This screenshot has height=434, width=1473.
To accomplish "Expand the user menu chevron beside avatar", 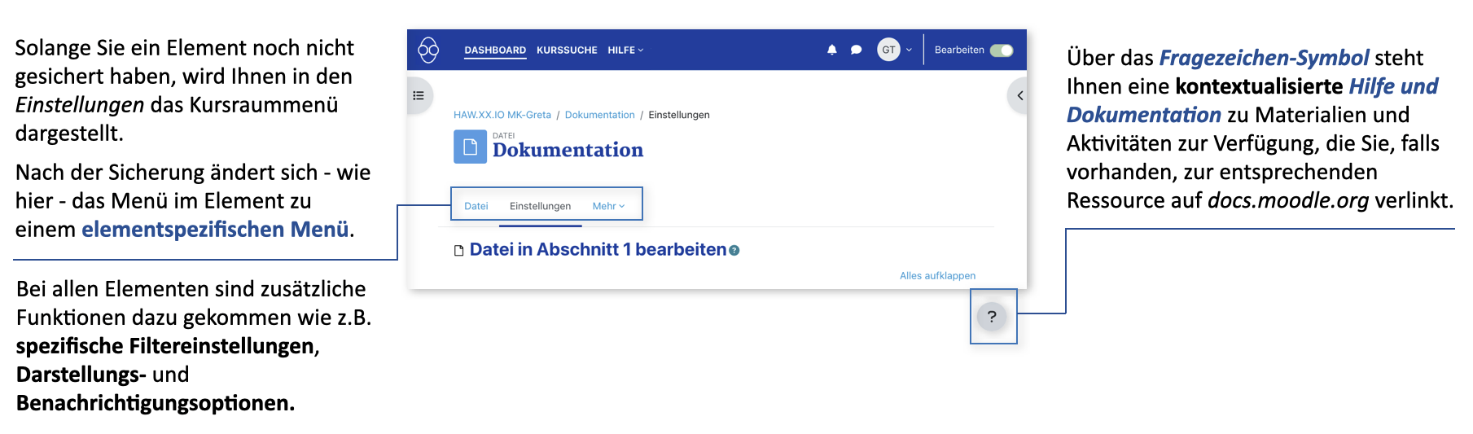I will tap(909, 50).
